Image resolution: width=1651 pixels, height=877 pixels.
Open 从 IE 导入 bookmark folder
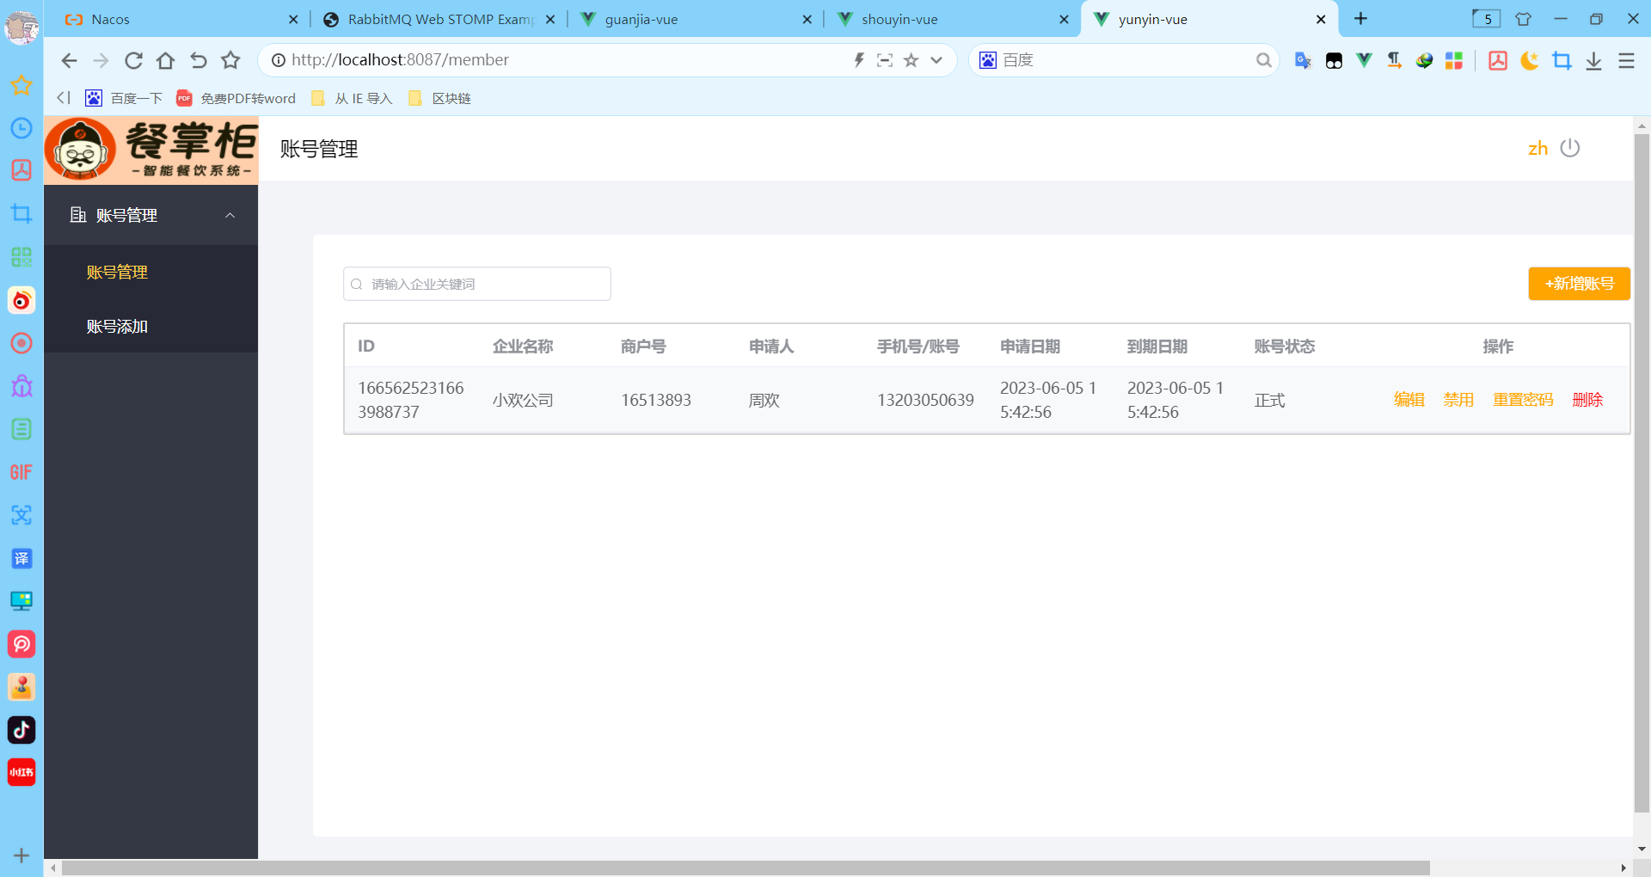click(352, 98)
